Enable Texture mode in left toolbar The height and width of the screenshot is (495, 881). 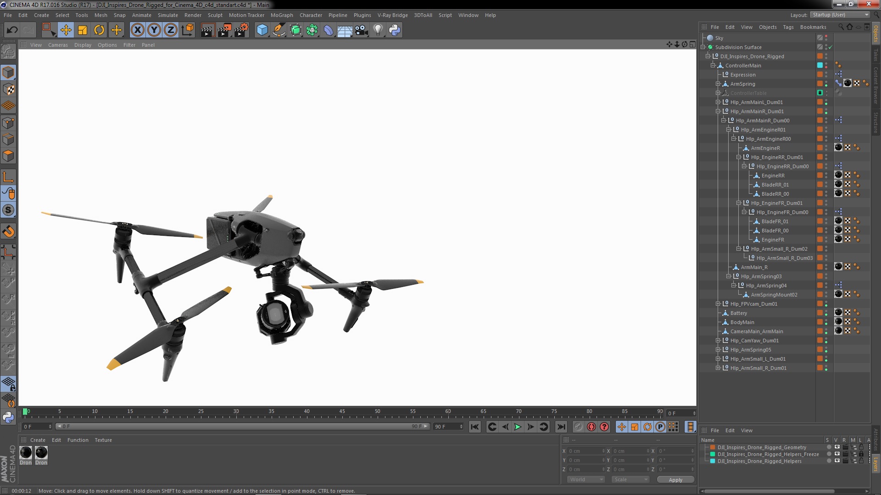click(x=8, y=89)
